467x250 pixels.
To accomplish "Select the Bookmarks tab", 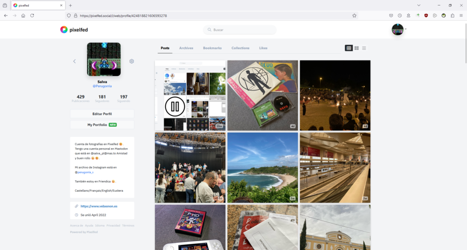I will pyautogui.click(x=213, y=48).
